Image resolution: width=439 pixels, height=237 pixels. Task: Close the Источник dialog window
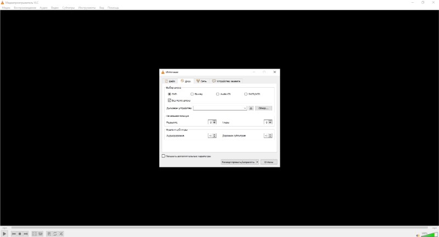click(x=275, y=72)
